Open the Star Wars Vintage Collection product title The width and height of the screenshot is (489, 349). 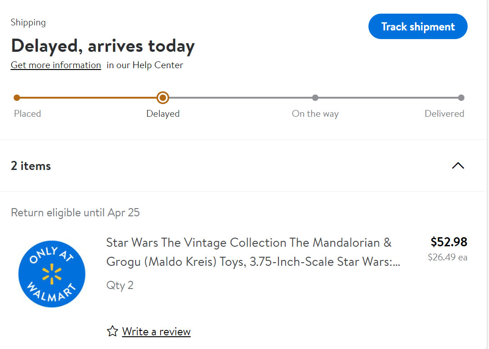(x=249, y=252)
